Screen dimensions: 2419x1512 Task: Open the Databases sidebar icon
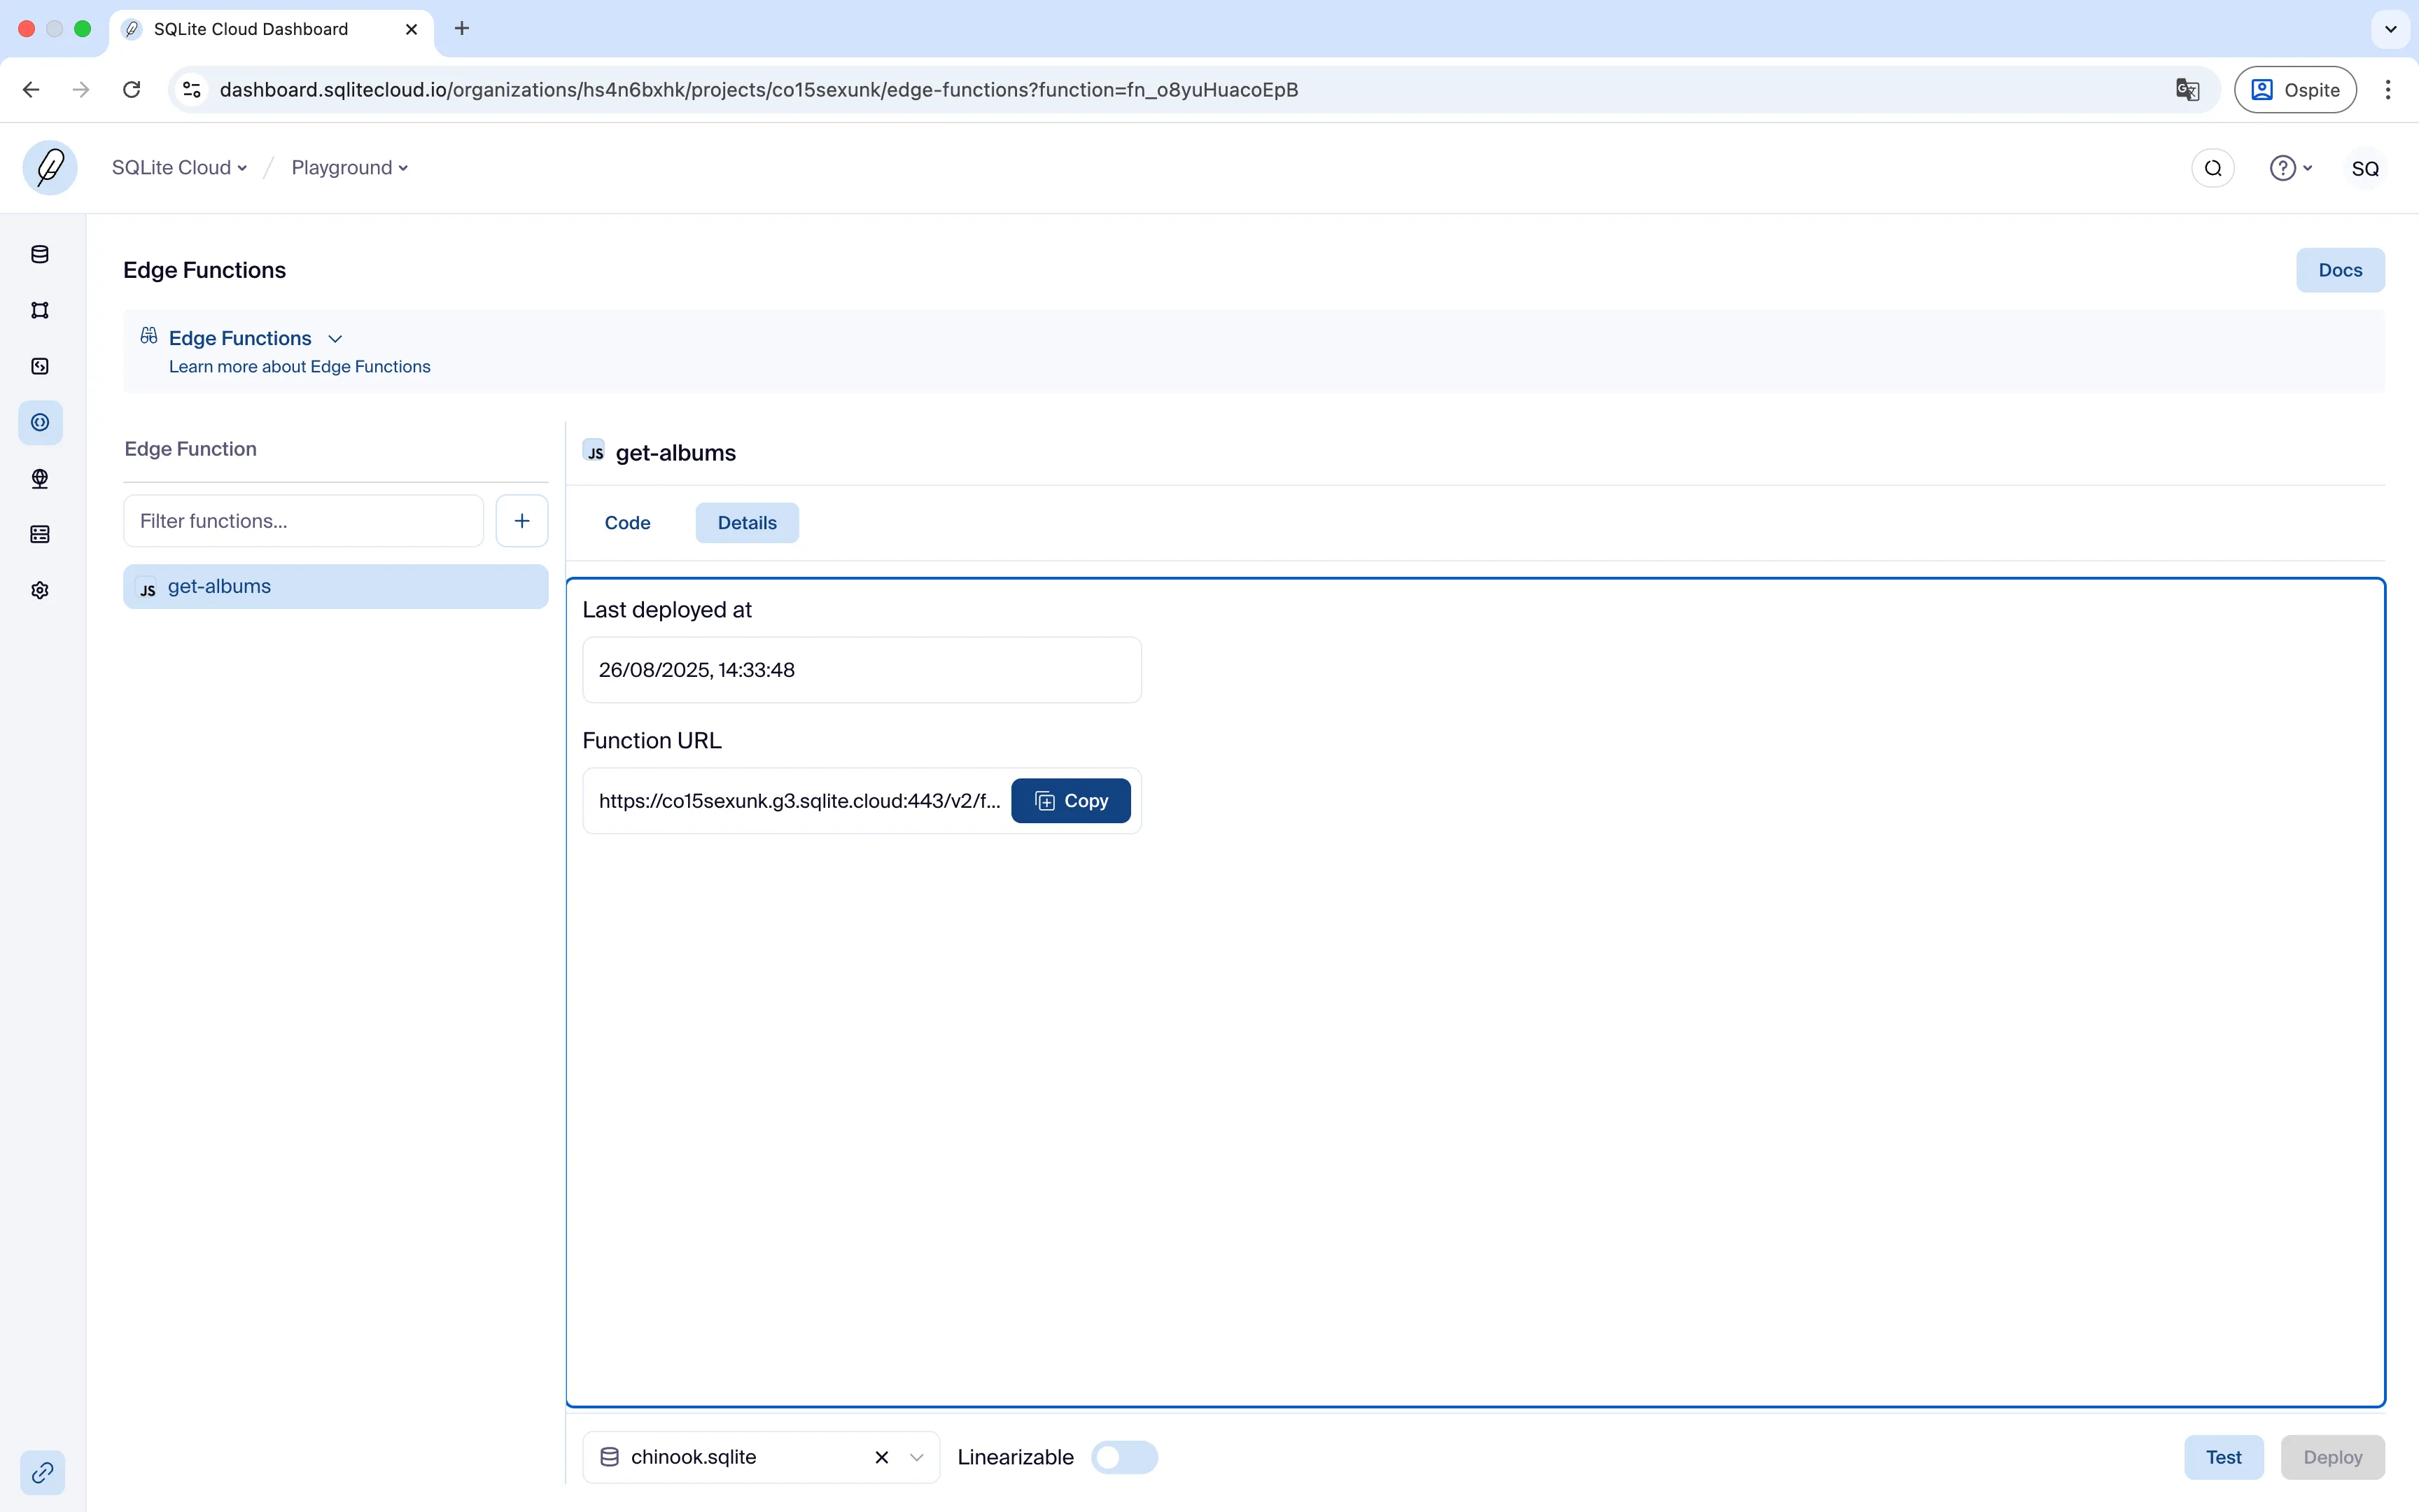[40, 254]
